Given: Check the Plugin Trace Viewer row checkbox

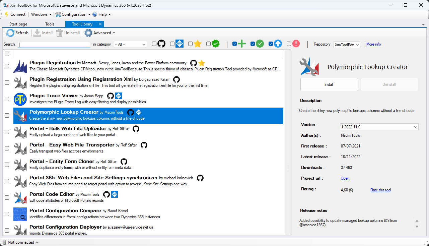Looking at the screenshot, I should (x=7, y=99).
